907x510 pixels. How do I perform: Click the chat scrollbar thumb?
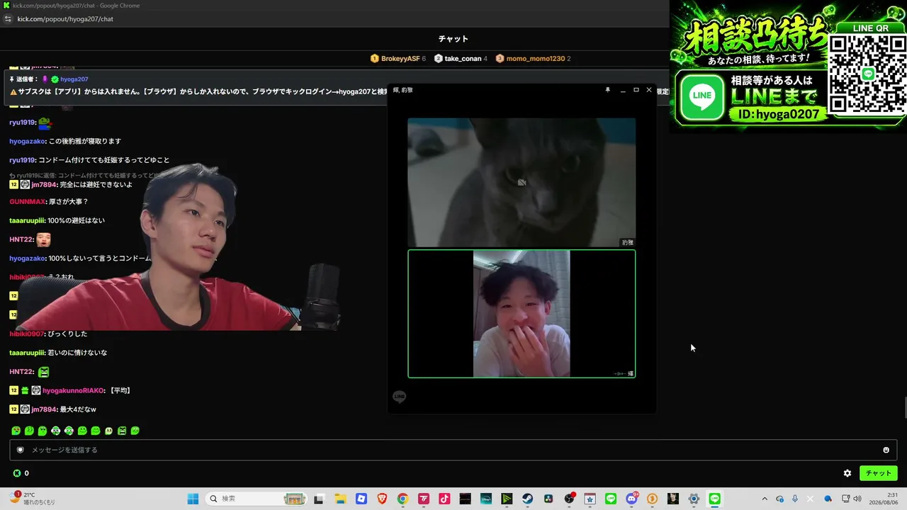904,409
